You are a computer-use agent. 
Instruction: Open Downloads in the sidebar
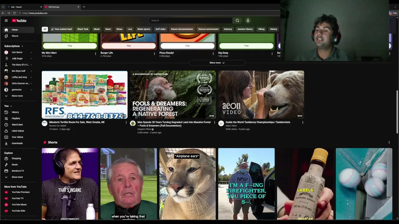click(18, 143)
